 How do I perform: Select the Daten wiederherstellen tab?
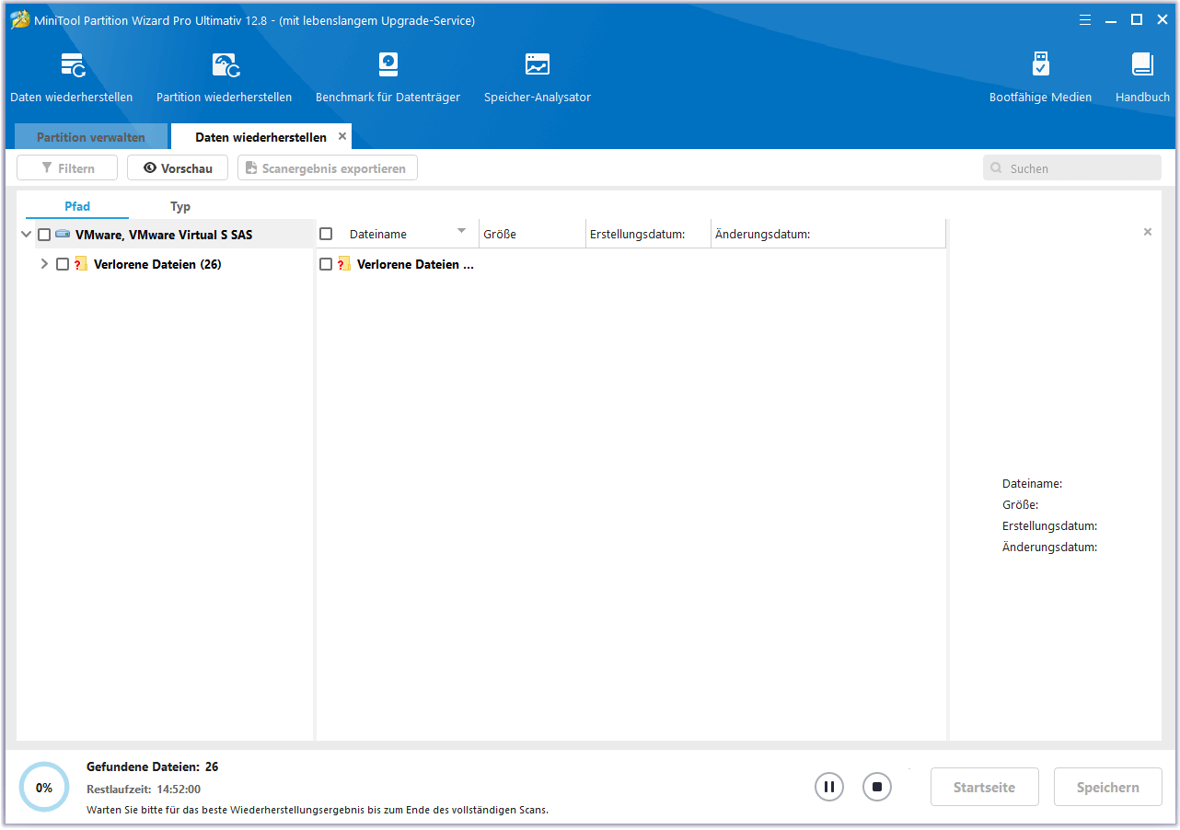[x=260, y=137]
